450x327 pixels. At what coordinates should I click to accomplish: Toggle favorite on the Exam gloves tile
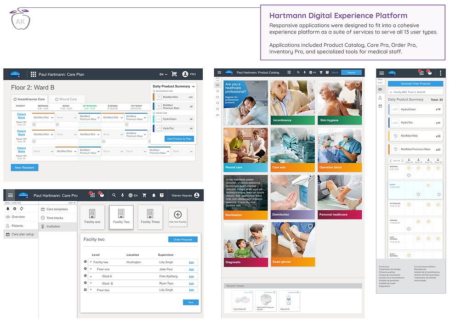(x=310, y=226)
